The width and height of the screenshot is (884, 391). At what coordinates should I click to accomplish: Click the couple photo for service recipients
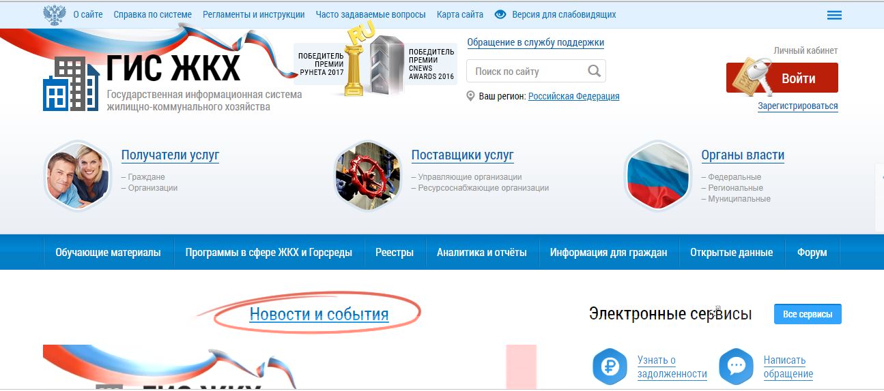click(x=77, y=176)
